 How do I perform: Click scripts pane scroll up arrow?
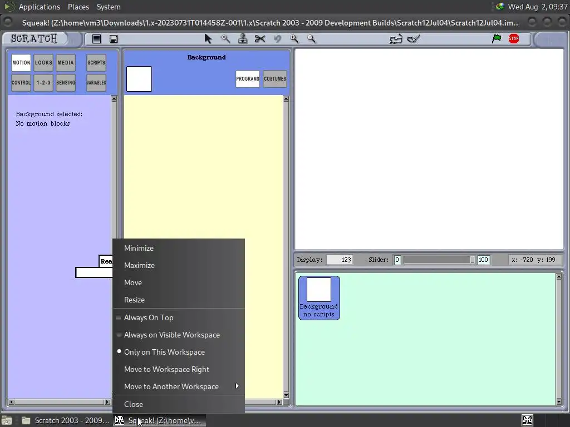pos(286,99)
